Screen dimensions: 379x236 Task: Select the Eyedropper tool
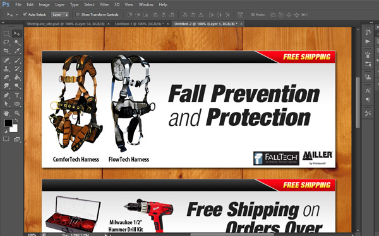(x=17, y=51)
